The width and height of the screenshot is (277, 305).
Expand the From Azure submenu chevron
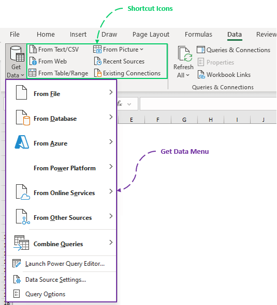[x=111, y=141]
